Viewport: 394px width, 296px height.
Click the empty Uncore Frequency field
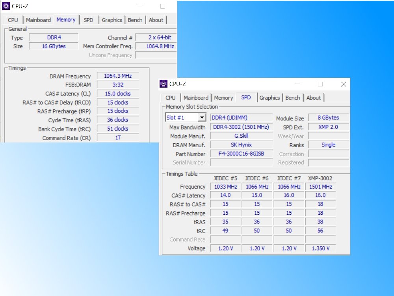click(156, 55)
